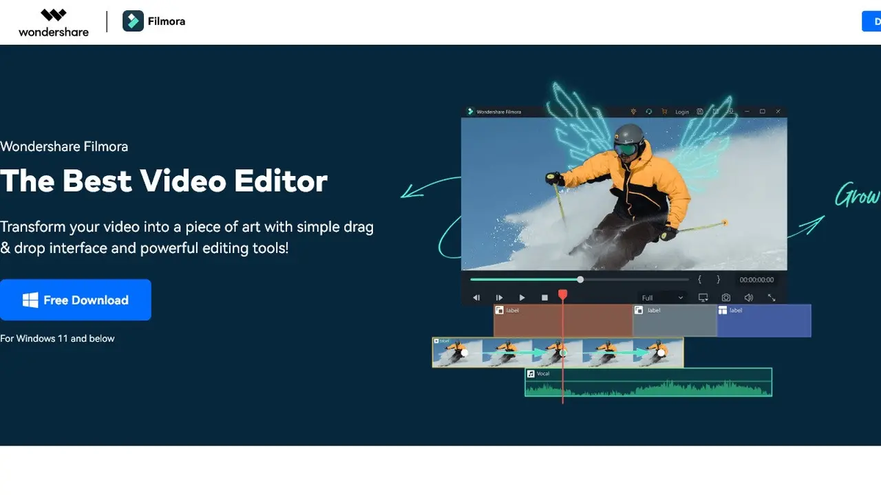Click the display/mirror icon next to Full dropdown

point(703,297)
